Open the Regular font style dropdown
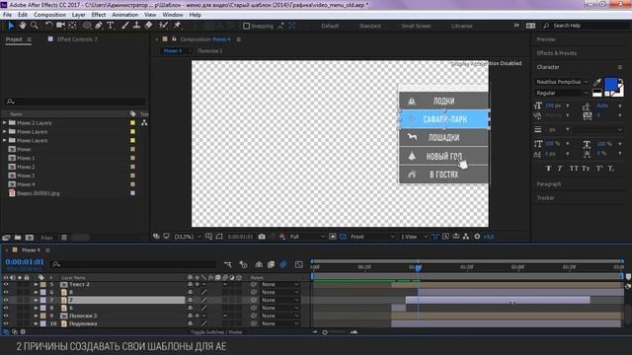632x355 pixels. click(562, 93)
